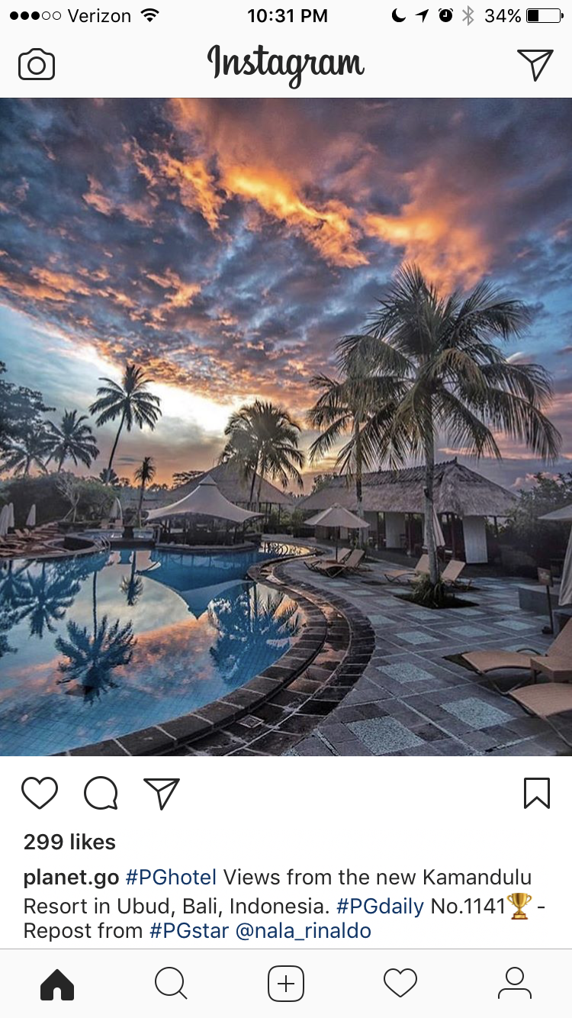The height and width of the screenshot is (1018, 572).
Task: Share post via paper plane below photo
Action: (162, 793)
